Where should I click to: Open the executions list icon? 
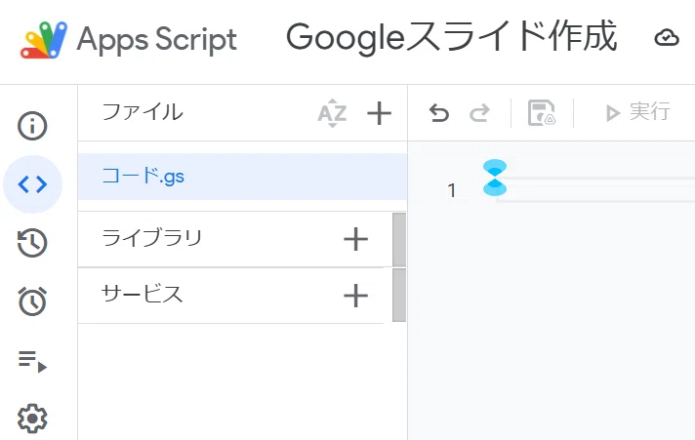(x=32, y=361)
